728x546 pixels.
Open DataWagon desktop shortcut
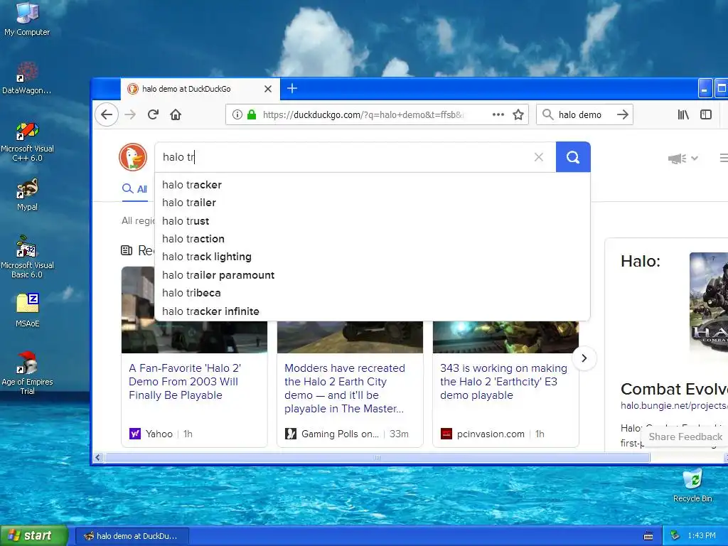(27, 77)
